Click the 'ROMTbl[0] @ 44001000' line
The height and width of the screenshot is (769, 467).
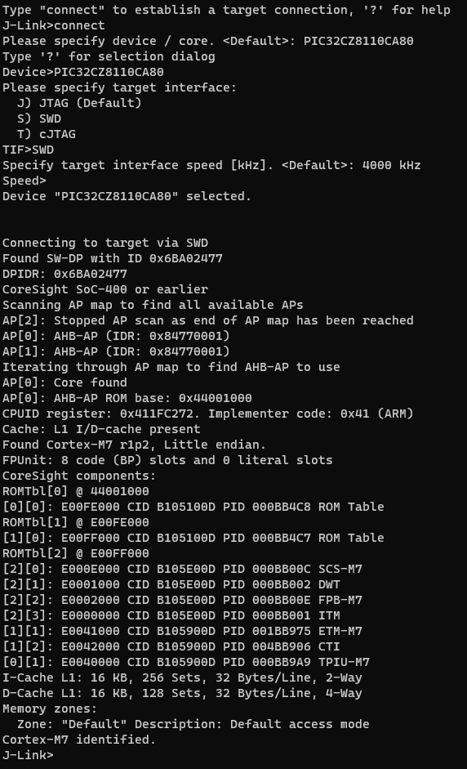(76, 491)
